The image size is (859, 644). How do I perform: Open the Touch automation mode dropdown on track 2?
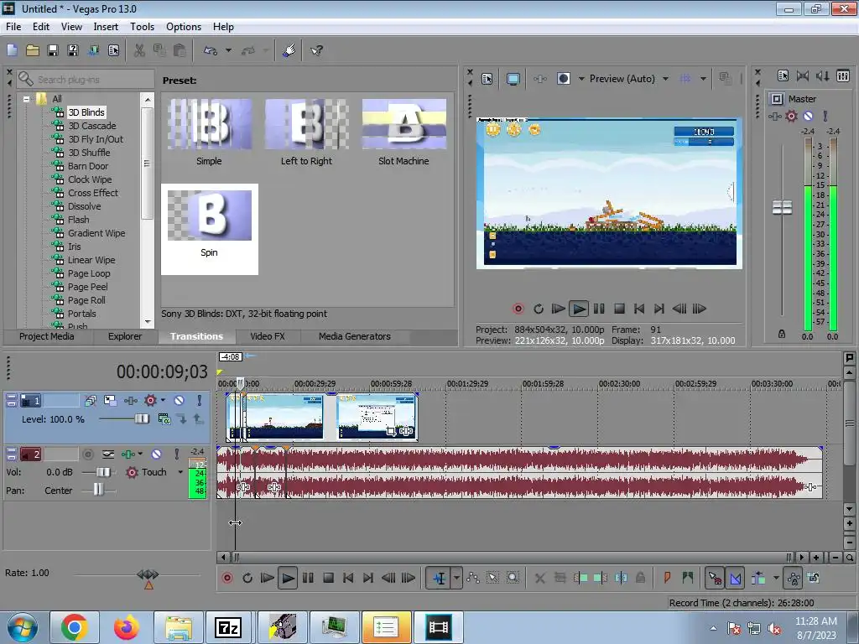pyautogui.click(x=180, y=472)
